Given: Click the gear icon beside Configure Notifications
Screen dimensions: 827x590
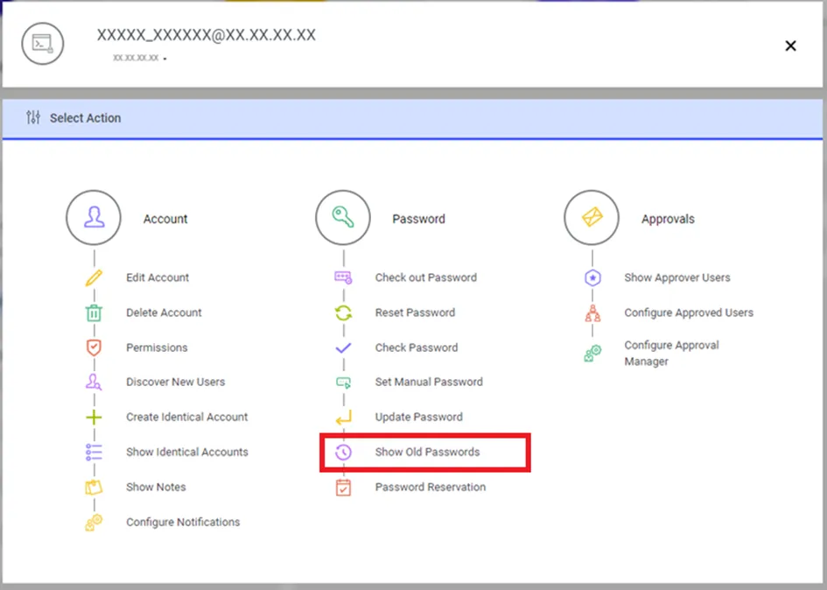Looking at the screenshot, I should (94, 523).
